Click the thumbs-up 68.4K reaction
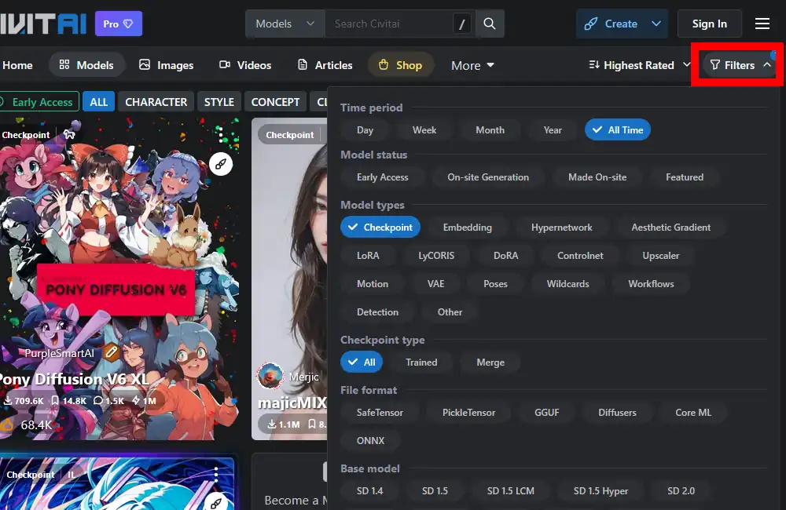Image resolution: width=786 pixels, height=510 pixels. [27, 425]
